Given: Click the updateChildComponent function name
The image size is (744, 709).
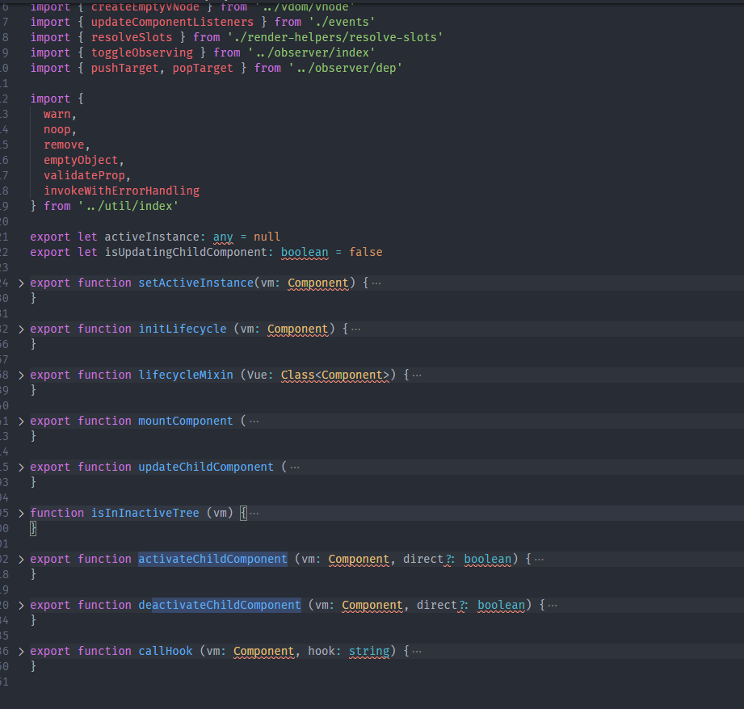Looking at the screenshot, I should click(x=206, y=467).
